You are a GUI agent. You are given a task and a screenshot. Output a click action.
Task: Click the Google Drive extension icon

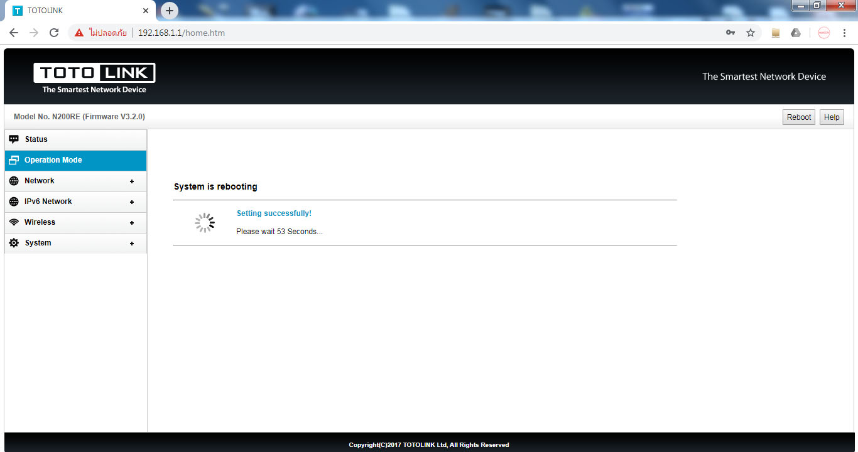click(796, 33)
